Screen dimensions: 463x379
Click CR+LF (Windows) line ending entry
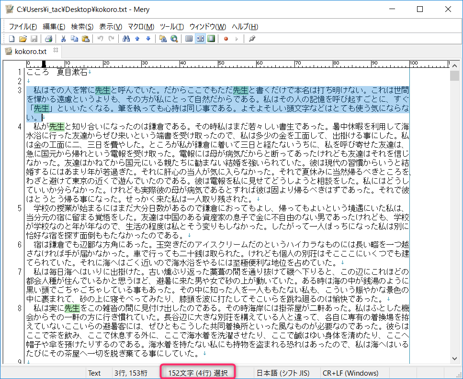350,373
